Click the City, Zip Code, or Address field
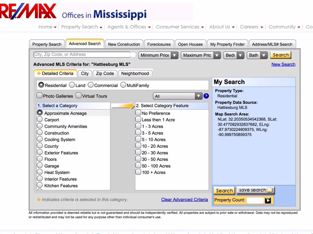The image size is (313, 234). [82, 55]
